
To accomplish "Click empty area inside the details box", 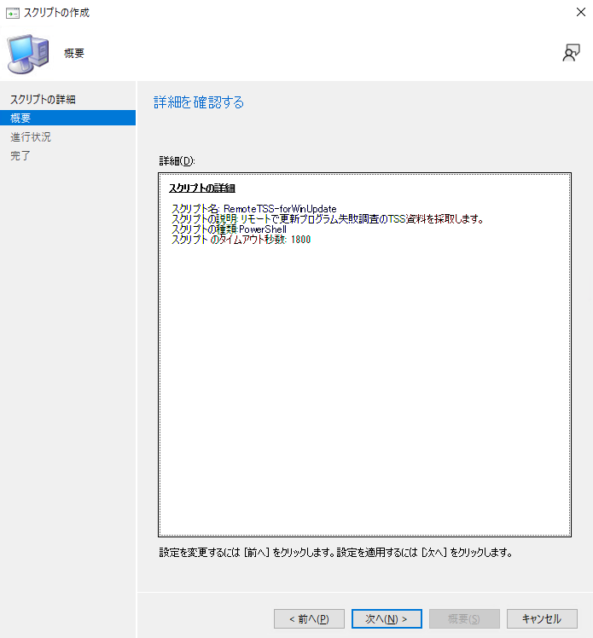I will [364, 384].
